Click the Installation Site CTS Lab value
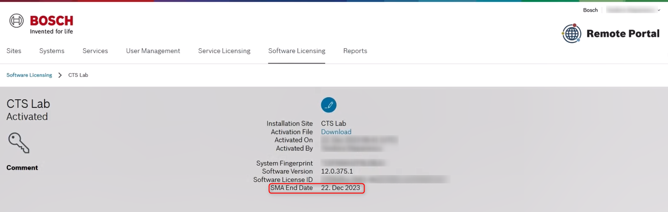 pyautogui.click(x=334, y=124)
